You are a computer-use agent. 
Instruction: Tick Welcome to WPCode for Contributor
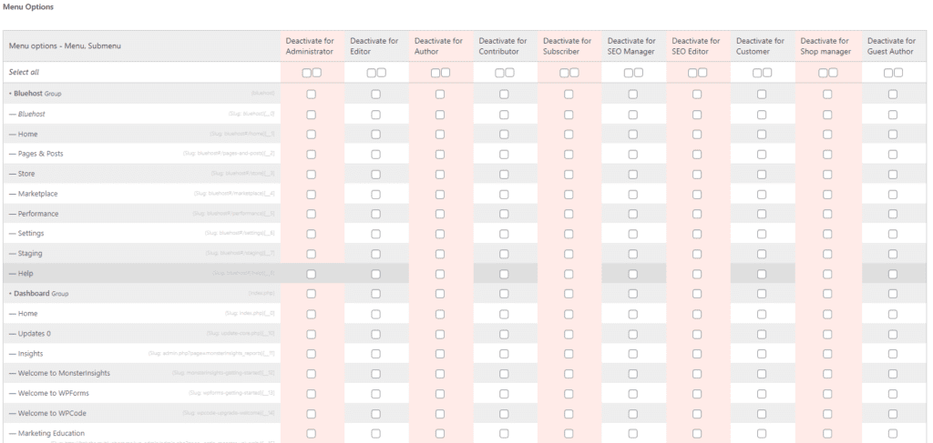point(504,413)
